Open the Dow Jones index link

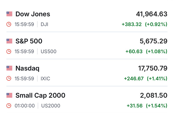tap(33, 14)
